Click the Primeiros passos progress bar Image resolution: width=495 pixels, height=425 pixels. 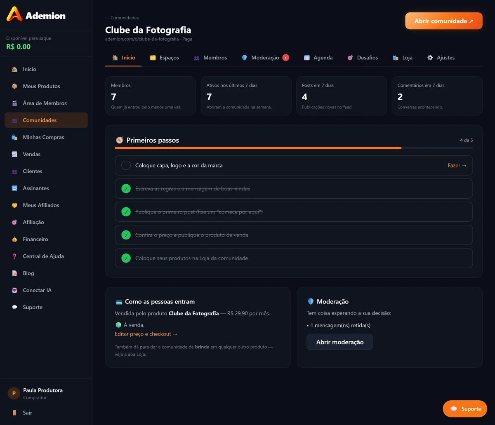294,148
